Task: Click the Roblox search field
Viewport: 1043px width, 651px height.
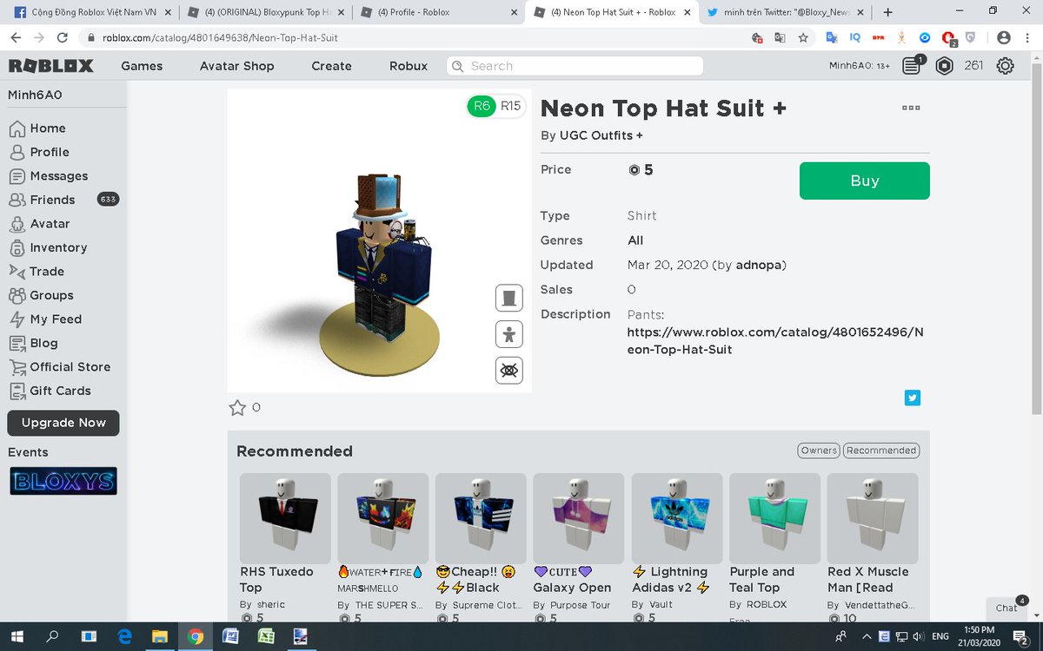Action: [x=575, y=66]
